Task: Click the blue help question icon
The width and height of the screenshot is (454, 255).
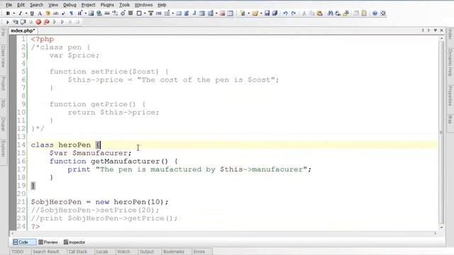Action: coord(375,13)
